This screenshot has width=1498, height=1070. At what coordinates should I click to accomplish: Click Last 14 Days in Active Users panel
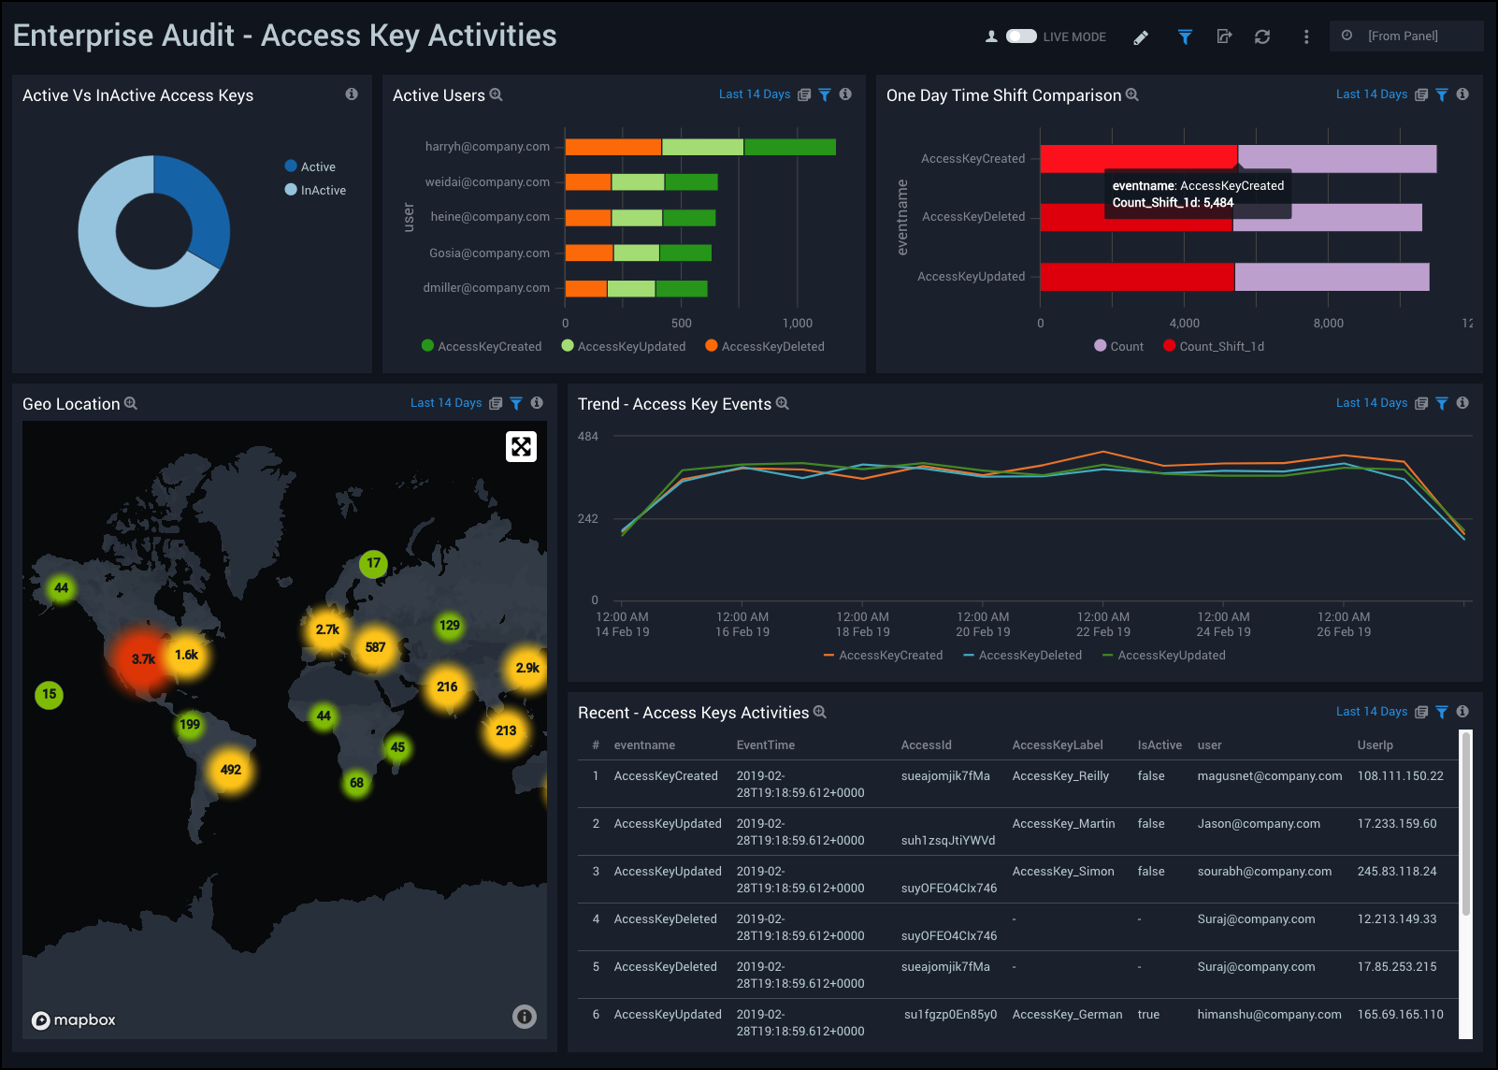755,94
